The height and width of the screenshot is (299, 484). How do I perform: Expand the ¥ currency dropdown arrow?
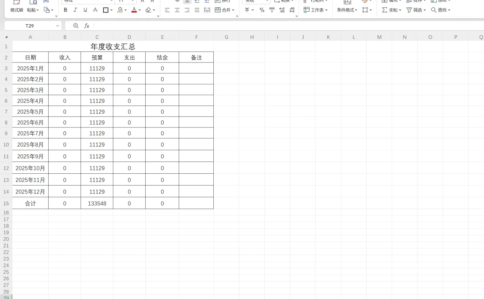tap(252, 10)
